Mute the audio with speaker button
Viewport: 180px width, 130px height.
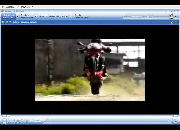(27, 121)
